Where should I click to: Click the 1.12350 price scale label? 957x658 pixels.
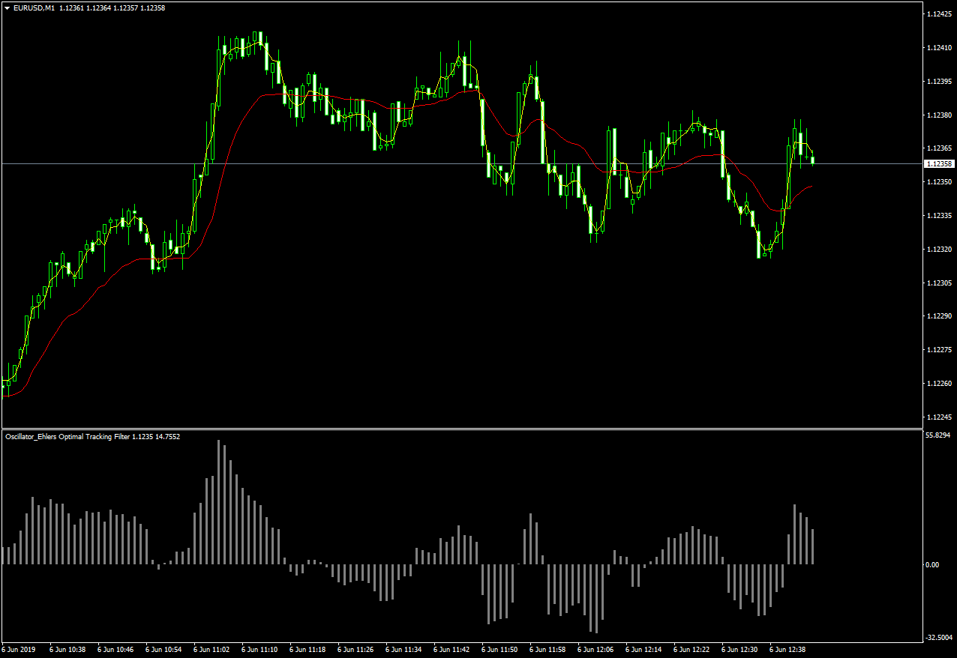[939, 182]
